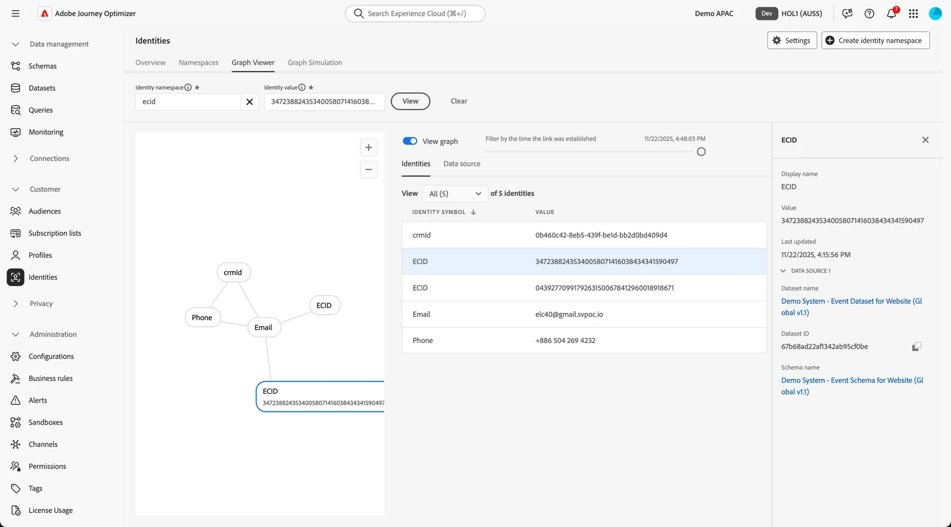The image size is (951, 527).
Task: Click the Adobe logo icon
Action: pos(45,14)
